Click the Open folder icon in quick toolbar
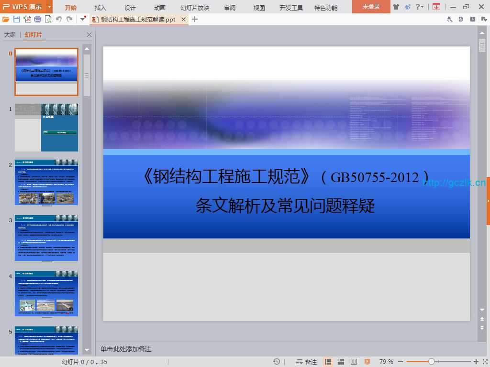 click(x=6, y=19)
